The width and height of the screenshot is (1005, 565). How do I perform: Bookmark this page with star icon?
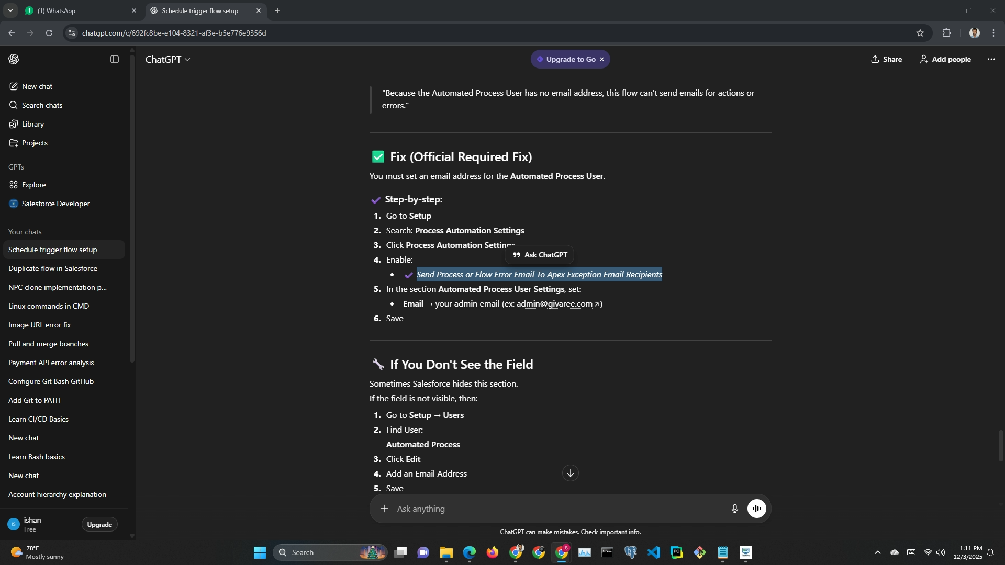coord(920,33)
